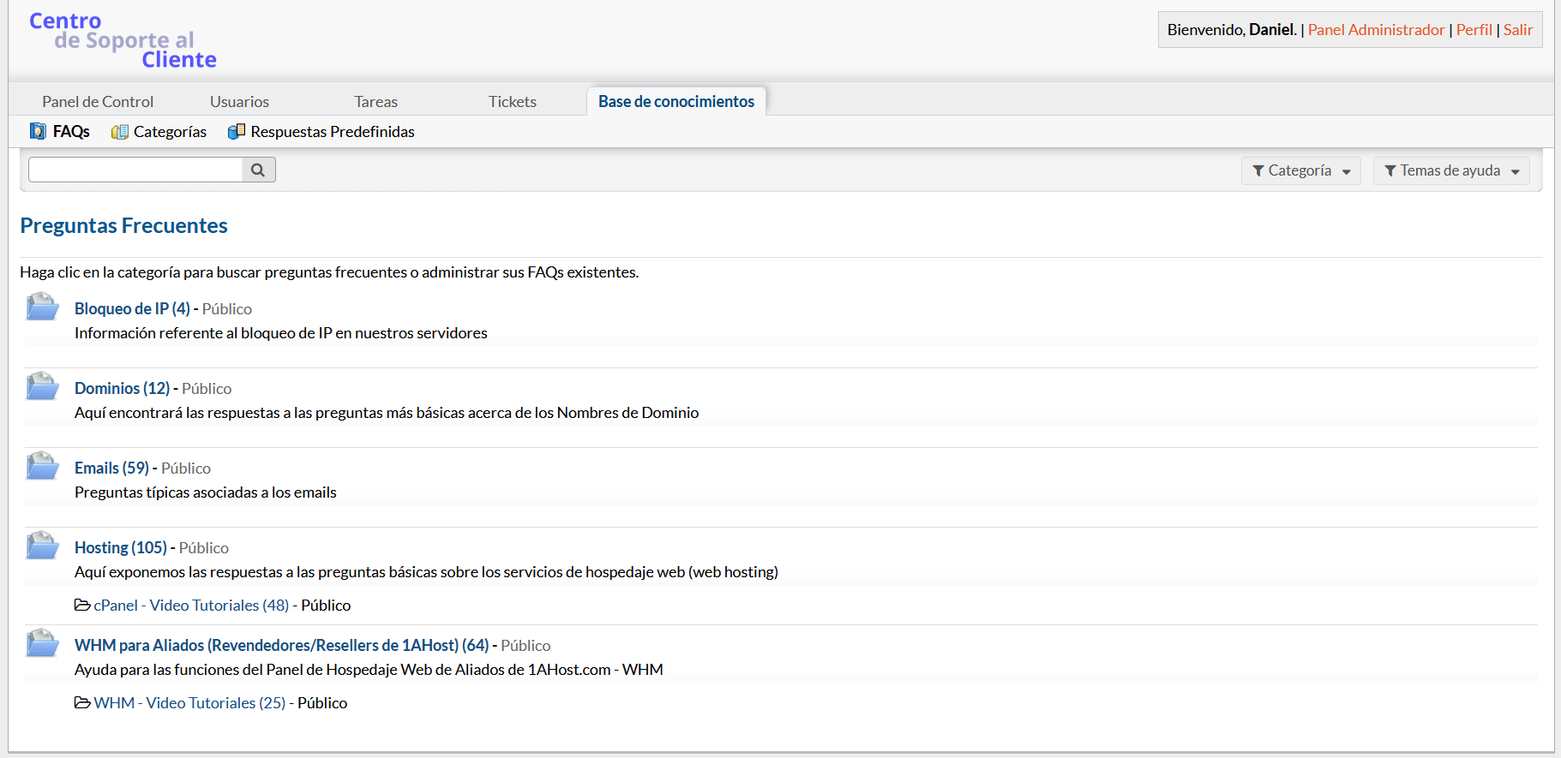Focus the FAQ search text field

135,170
